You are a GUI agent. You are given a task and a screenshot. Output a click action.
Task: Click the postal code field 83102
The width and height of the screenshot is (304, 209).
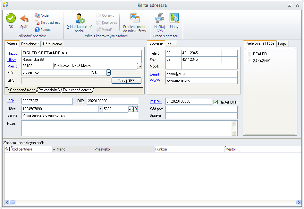38,66
